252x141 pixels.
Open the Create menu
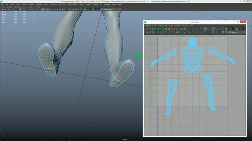[12, 4]
